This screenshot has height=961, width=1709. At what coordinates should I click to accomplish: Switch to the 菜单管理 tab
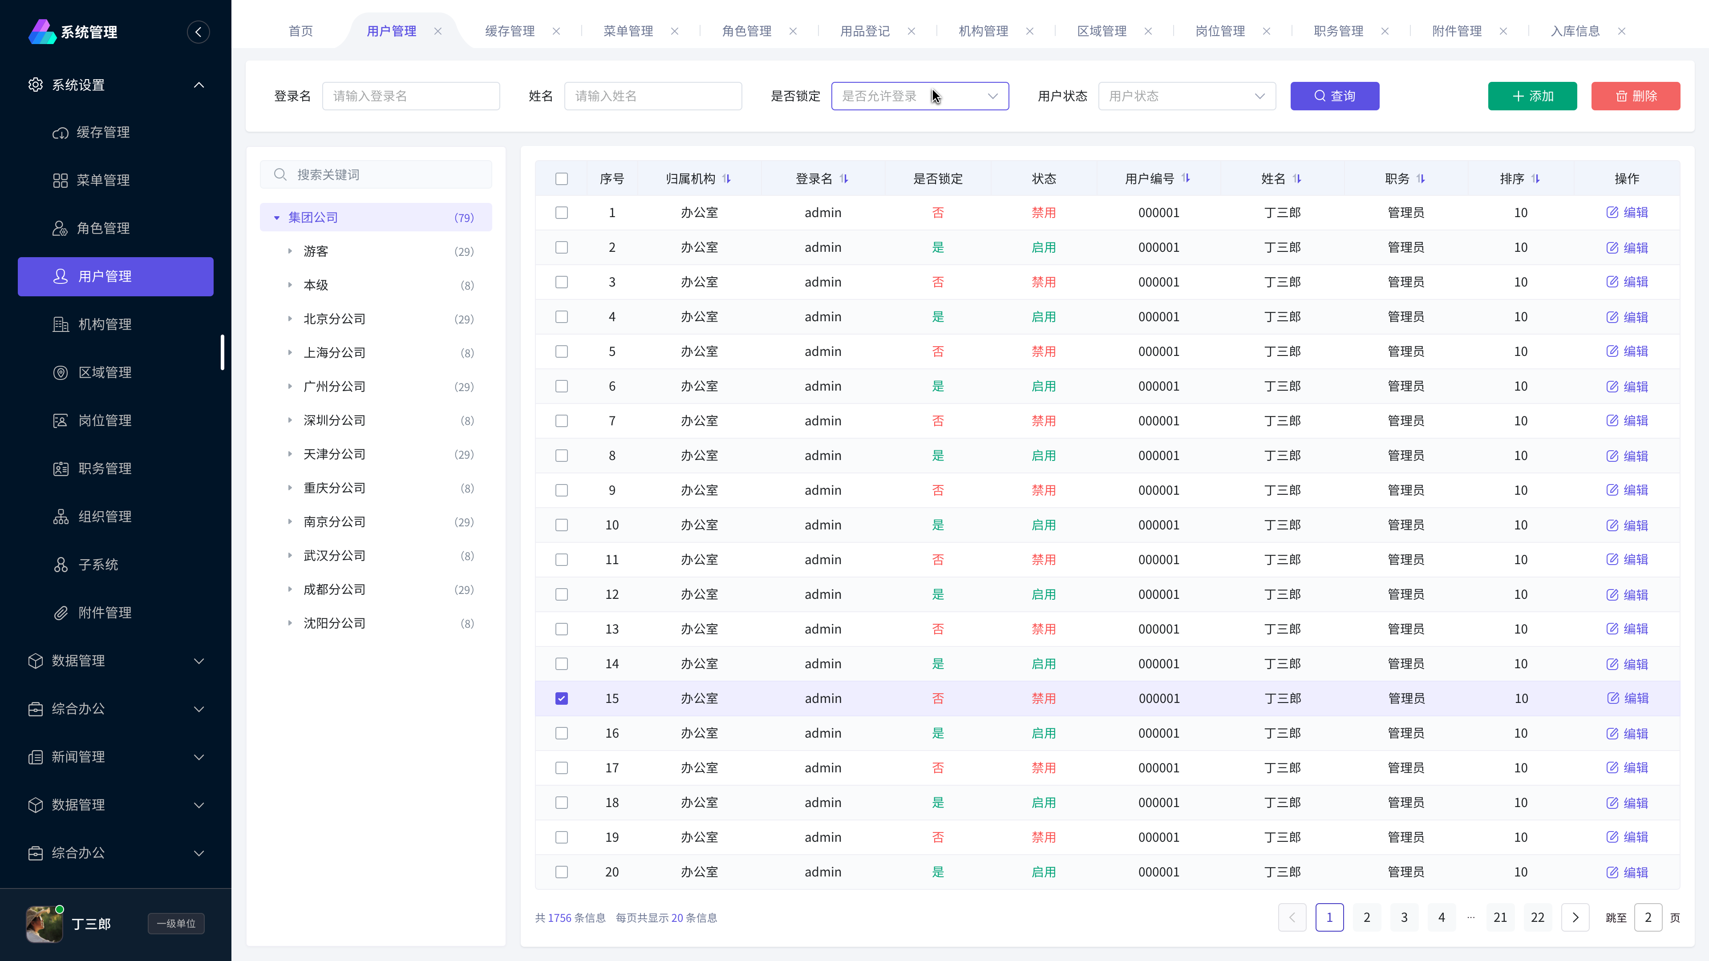[x=628, y=31]
